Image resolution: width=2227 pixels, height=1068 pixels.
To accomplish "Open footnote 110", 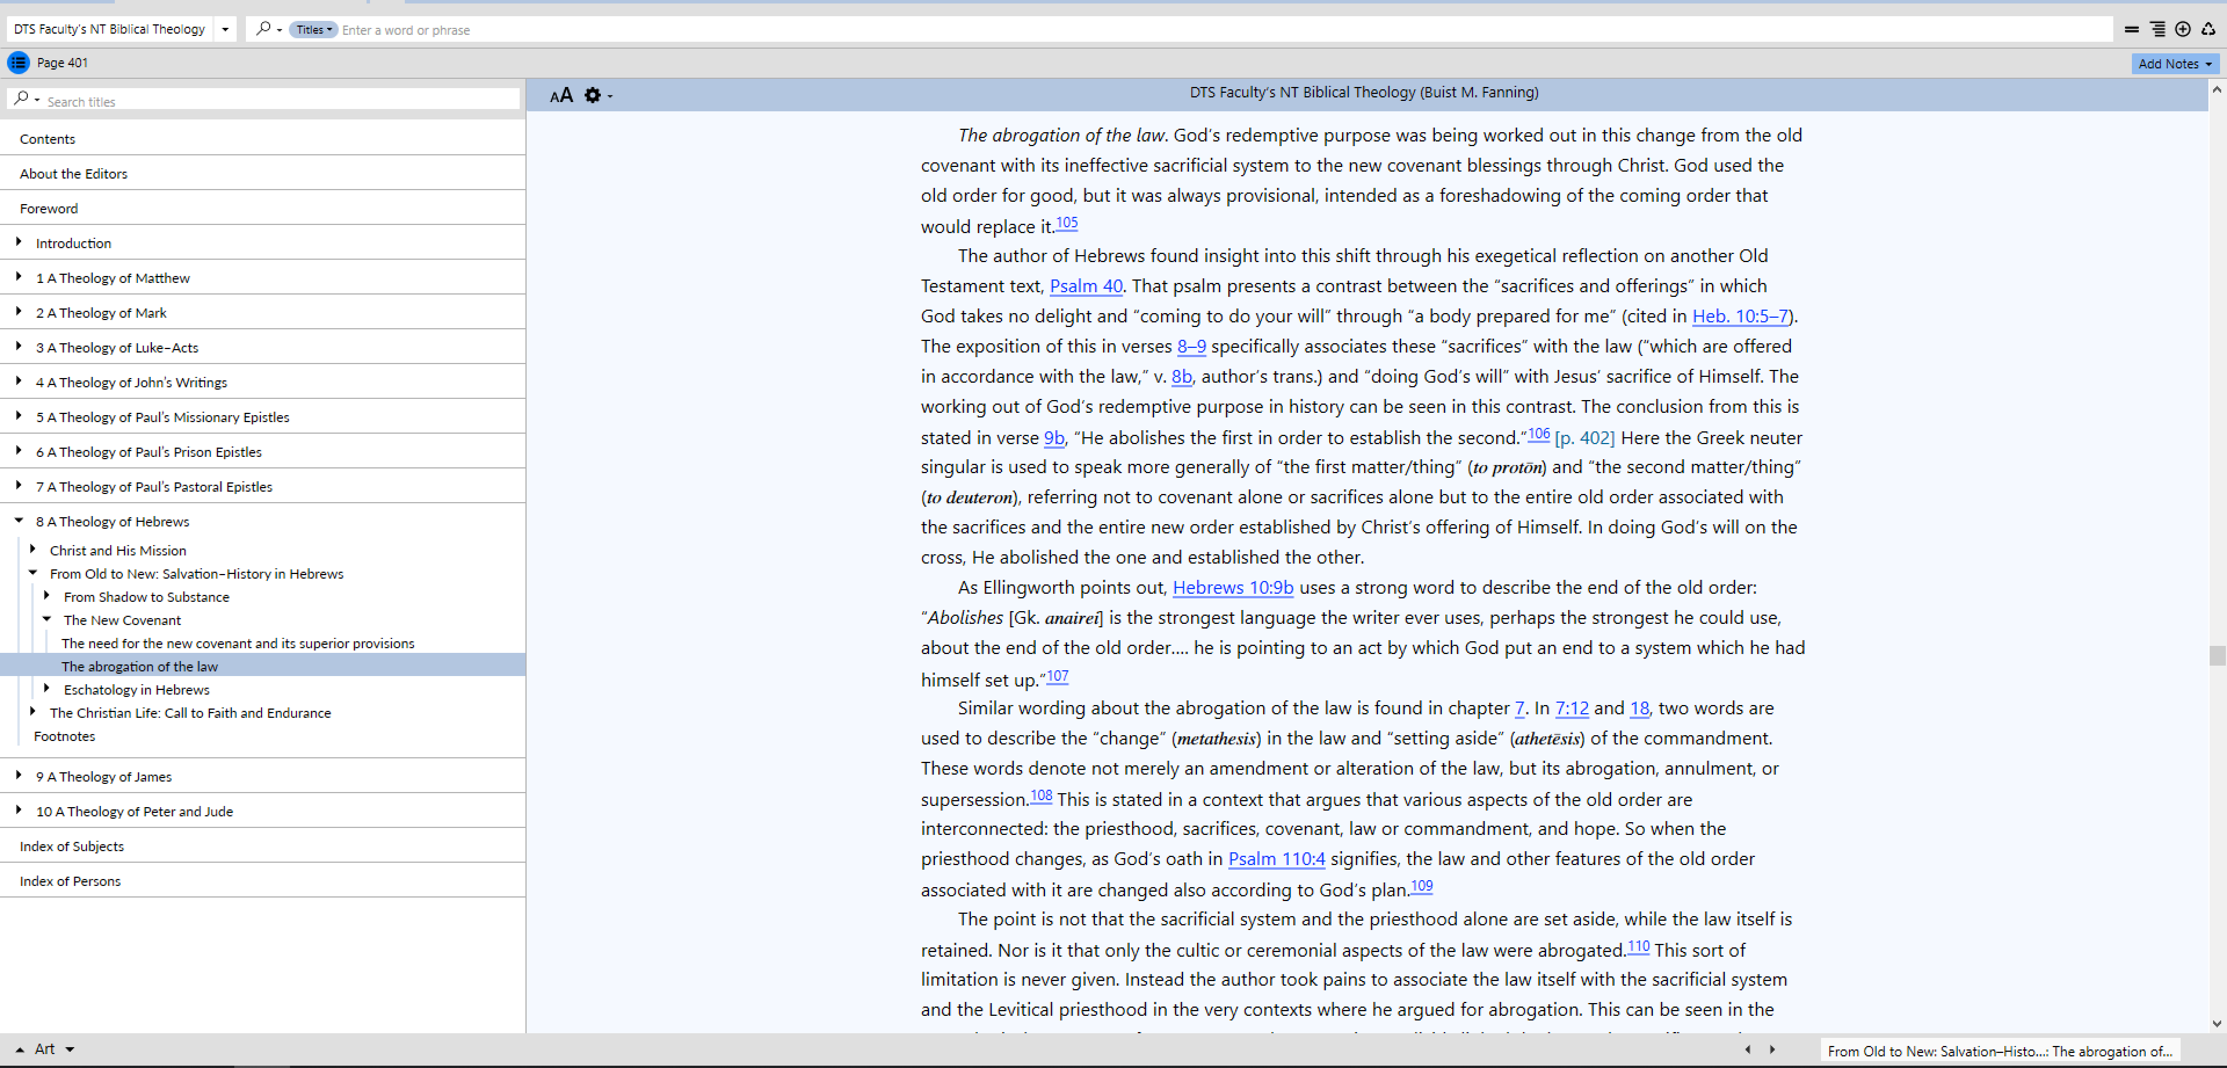I will [1638, 946].
